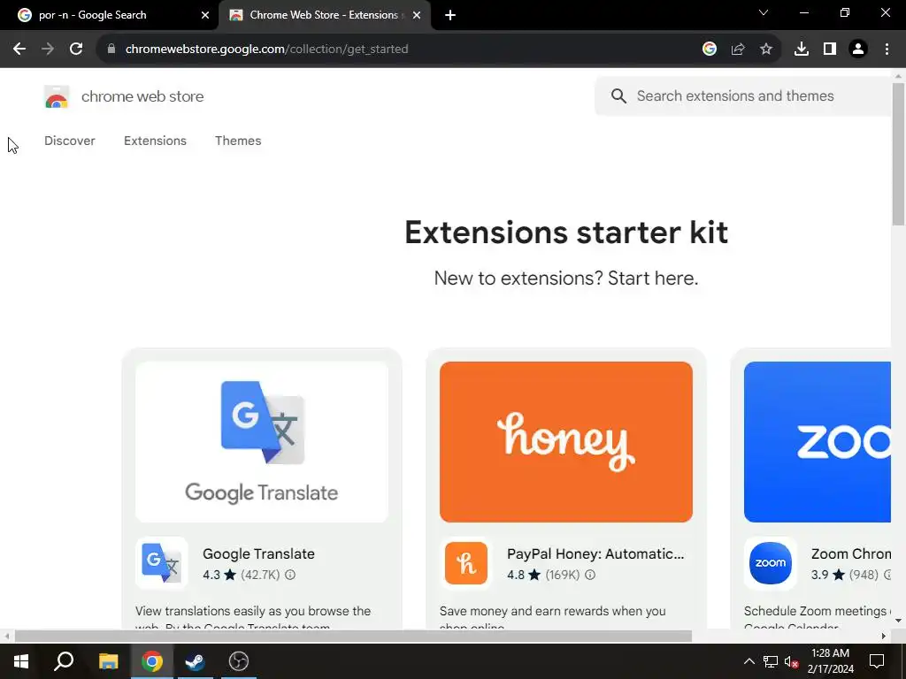Click the vertical page scrollbar thumb
Image resolution: width=906 pixels, height=679 pixels.
tap(899, 154)
